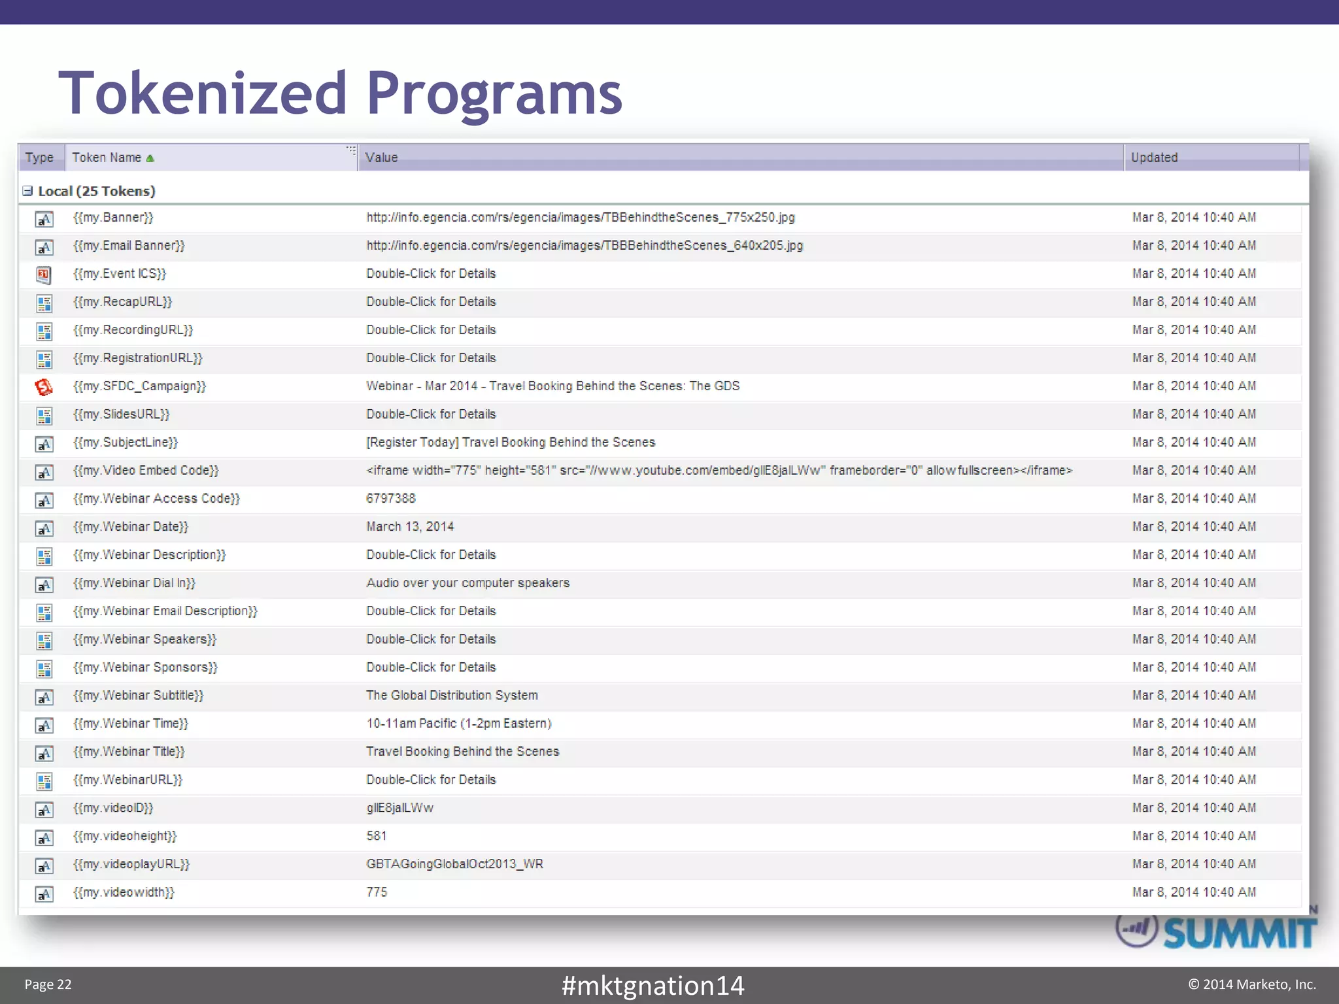
Task: Click the iframe embed code value
Action: [x=719, y=471]
